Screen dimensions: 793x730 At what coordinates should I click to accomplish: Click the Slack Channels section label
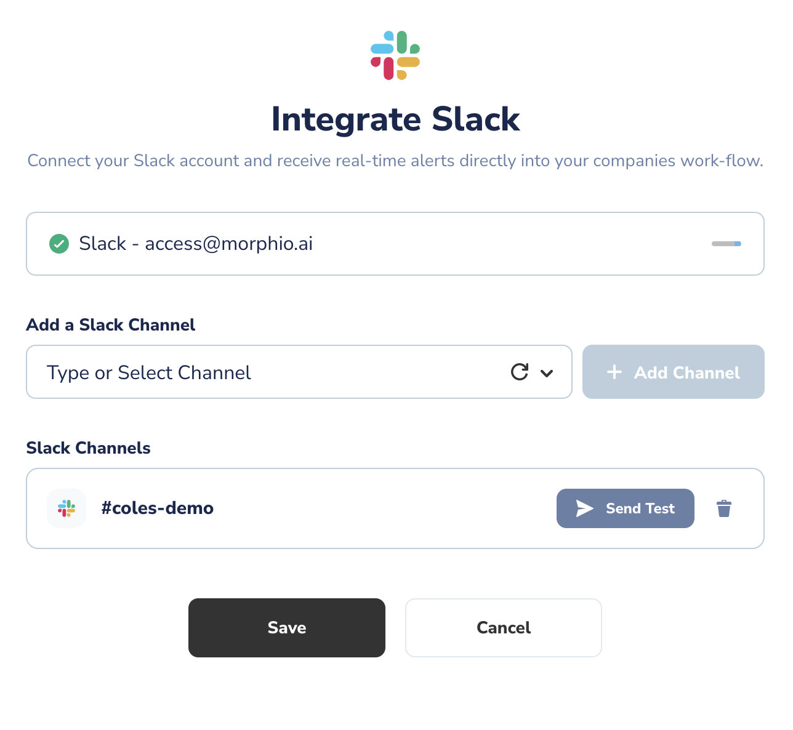[89, 448]
